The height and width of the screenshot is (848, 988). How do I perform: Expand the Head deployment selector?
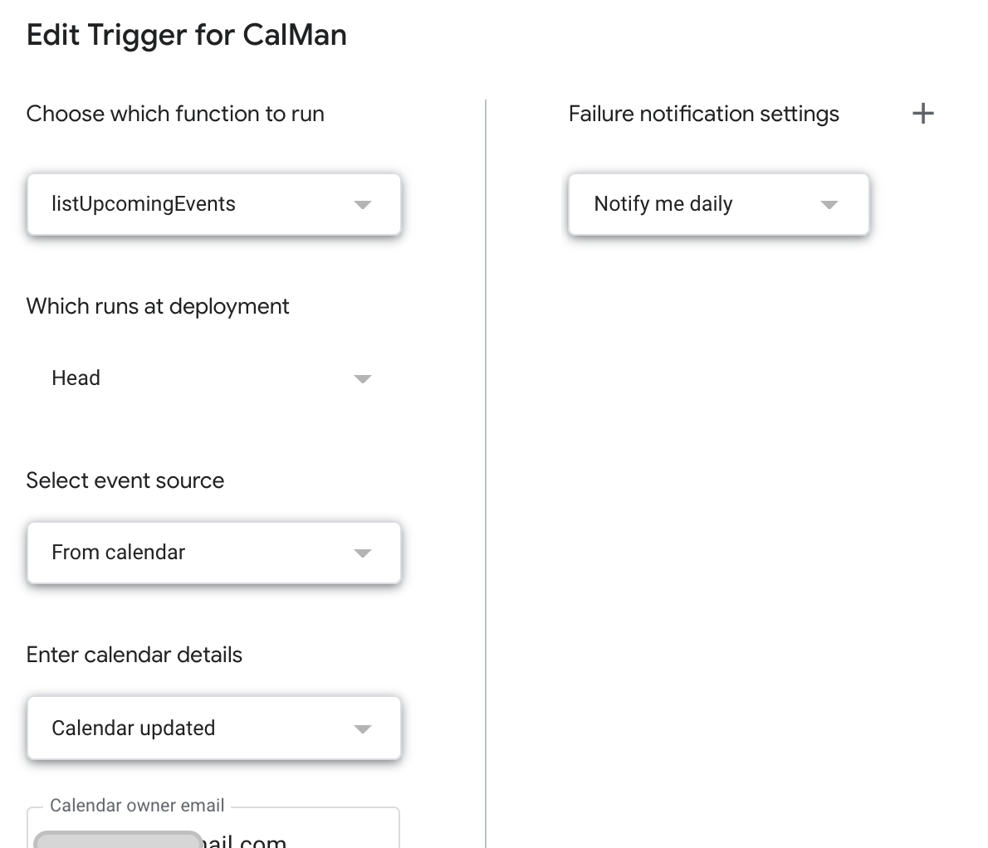213,378
